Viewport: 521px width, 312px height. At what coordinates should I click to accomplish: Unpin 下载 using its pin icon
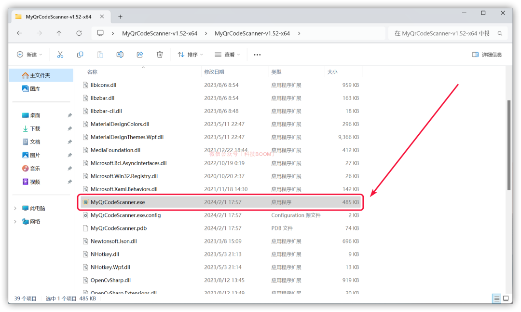69,129
